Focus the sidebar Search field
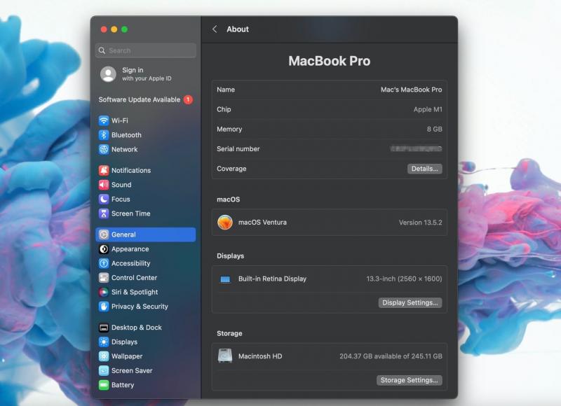 click(146, 50)
